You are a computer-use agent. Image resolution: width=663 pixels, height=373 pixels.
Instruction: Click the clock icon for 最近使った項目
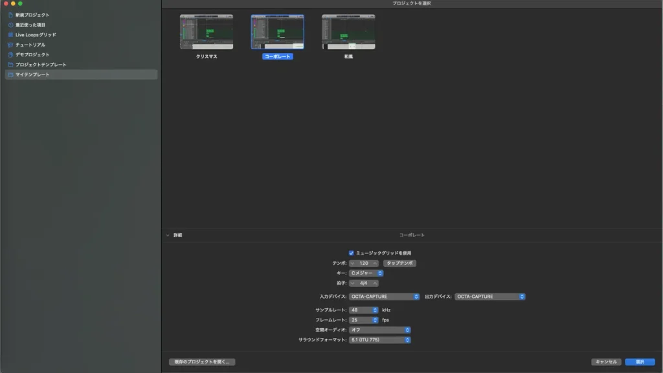pos(10,25)
